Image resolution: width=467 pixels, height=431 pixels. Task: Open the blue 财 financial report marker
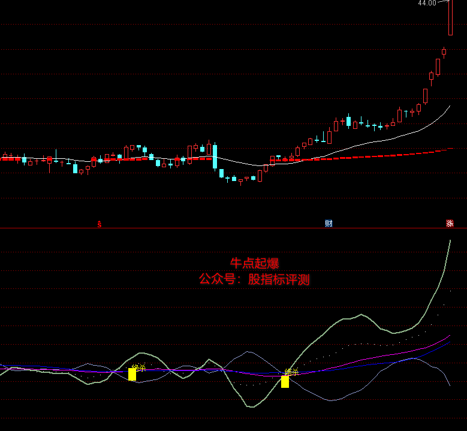pyautogui.click(x=329, y=224)
